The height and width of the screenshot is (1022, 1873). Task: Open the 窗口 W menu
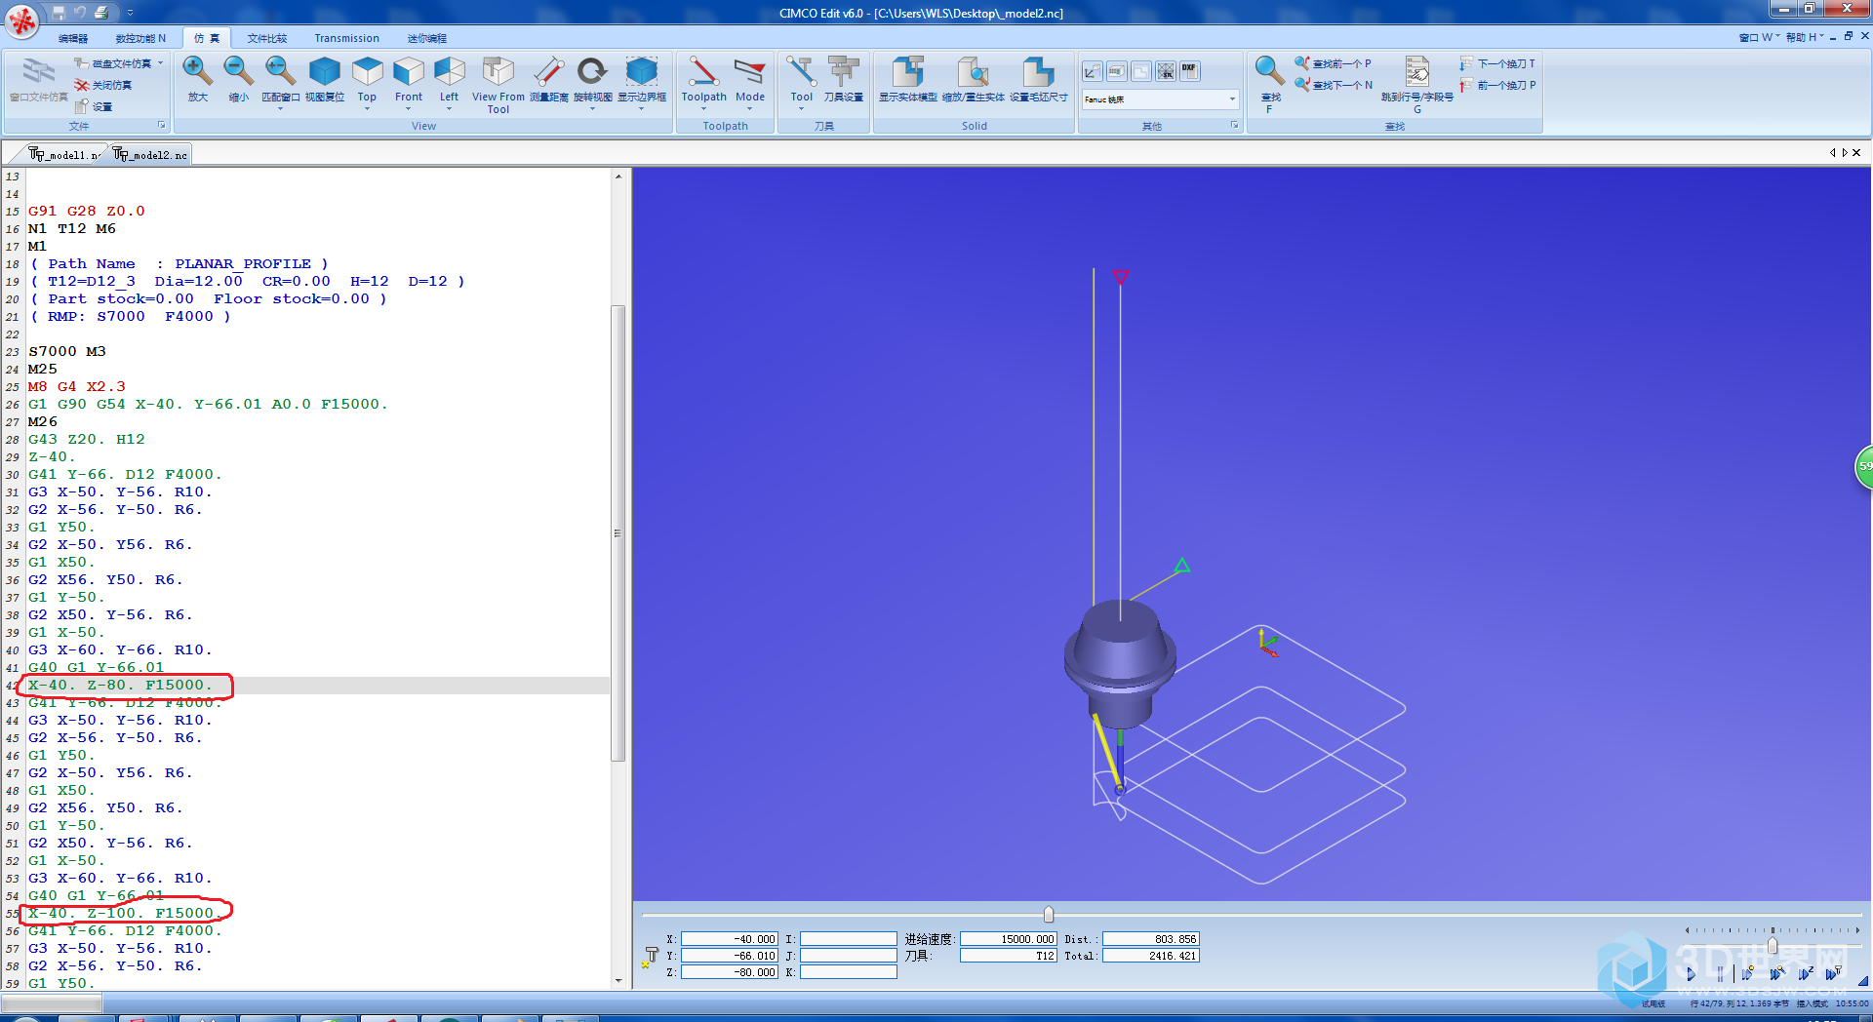coord(1759,37)
